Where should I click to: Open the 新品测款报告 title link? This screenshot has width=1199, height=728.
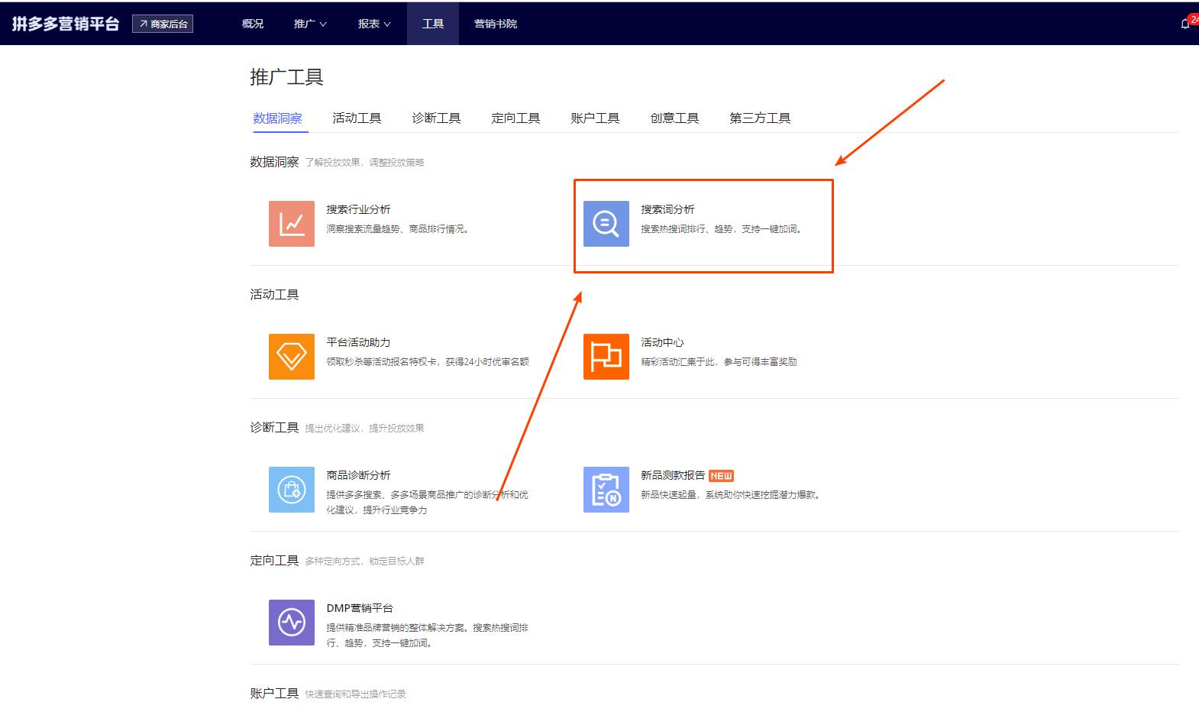tap(673, 475)
